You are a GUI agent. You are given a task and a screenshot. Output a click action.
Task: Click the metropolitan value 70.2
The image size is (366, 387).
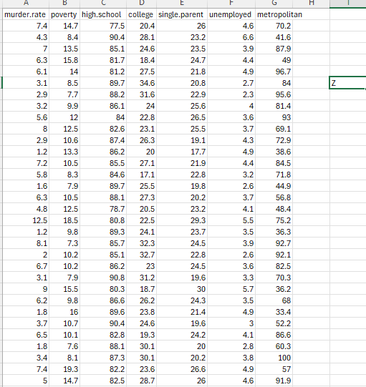tap(274, 26)
